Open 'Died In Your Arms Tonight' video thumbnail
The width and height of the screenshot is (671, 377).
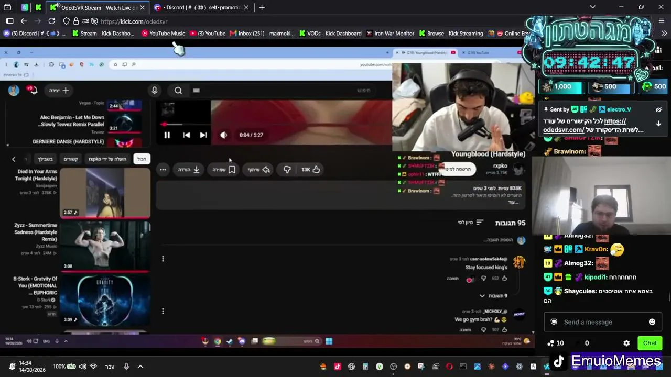click(x=105, y=193)
